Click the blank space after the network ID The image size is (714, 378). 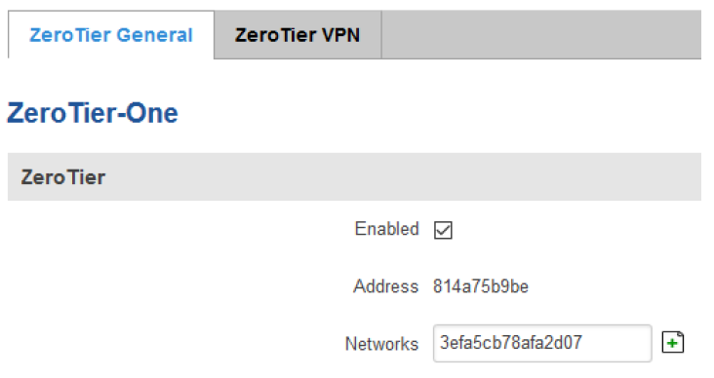pyautogui.click(x=615, y=344)
